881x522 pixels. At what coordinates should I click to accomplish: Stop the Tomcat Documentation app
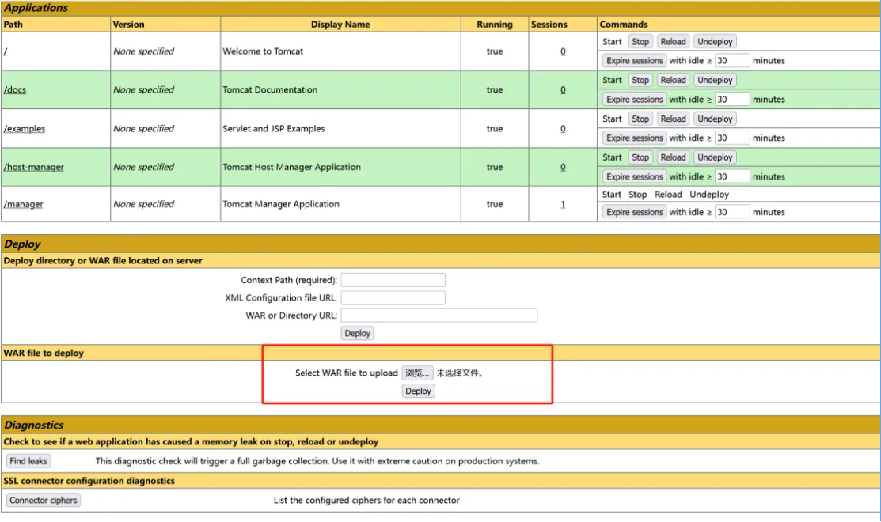coord(640,80)
